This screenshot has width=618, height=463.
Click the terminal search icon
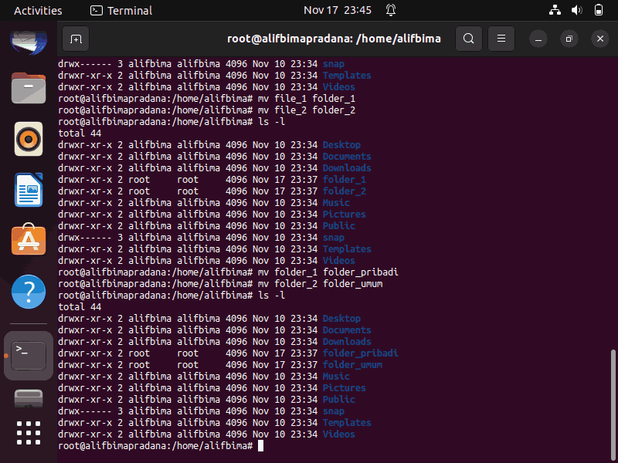coord(469,39)
